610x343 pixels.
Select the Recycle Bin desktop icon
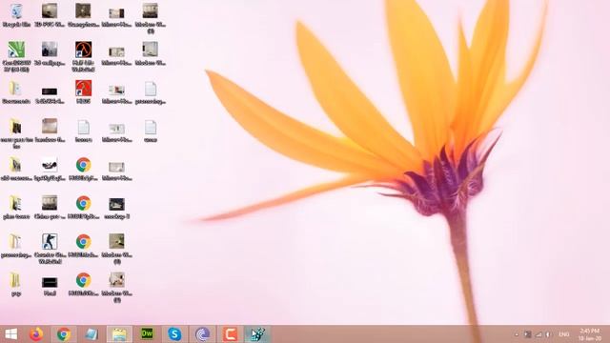coord(16,15)
